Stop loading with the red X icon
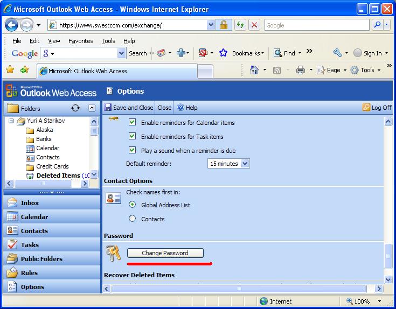The image size is (396, 309). tap(254, 25)
